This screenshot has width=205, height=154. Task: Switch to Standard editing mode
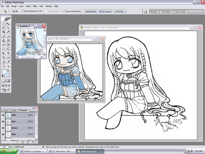tap(4, 81)
